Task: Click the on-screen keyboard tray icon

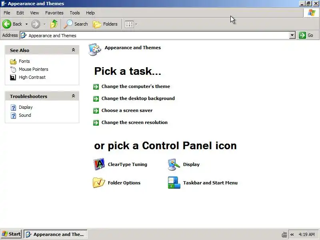Action: click(x=284, y=235)
